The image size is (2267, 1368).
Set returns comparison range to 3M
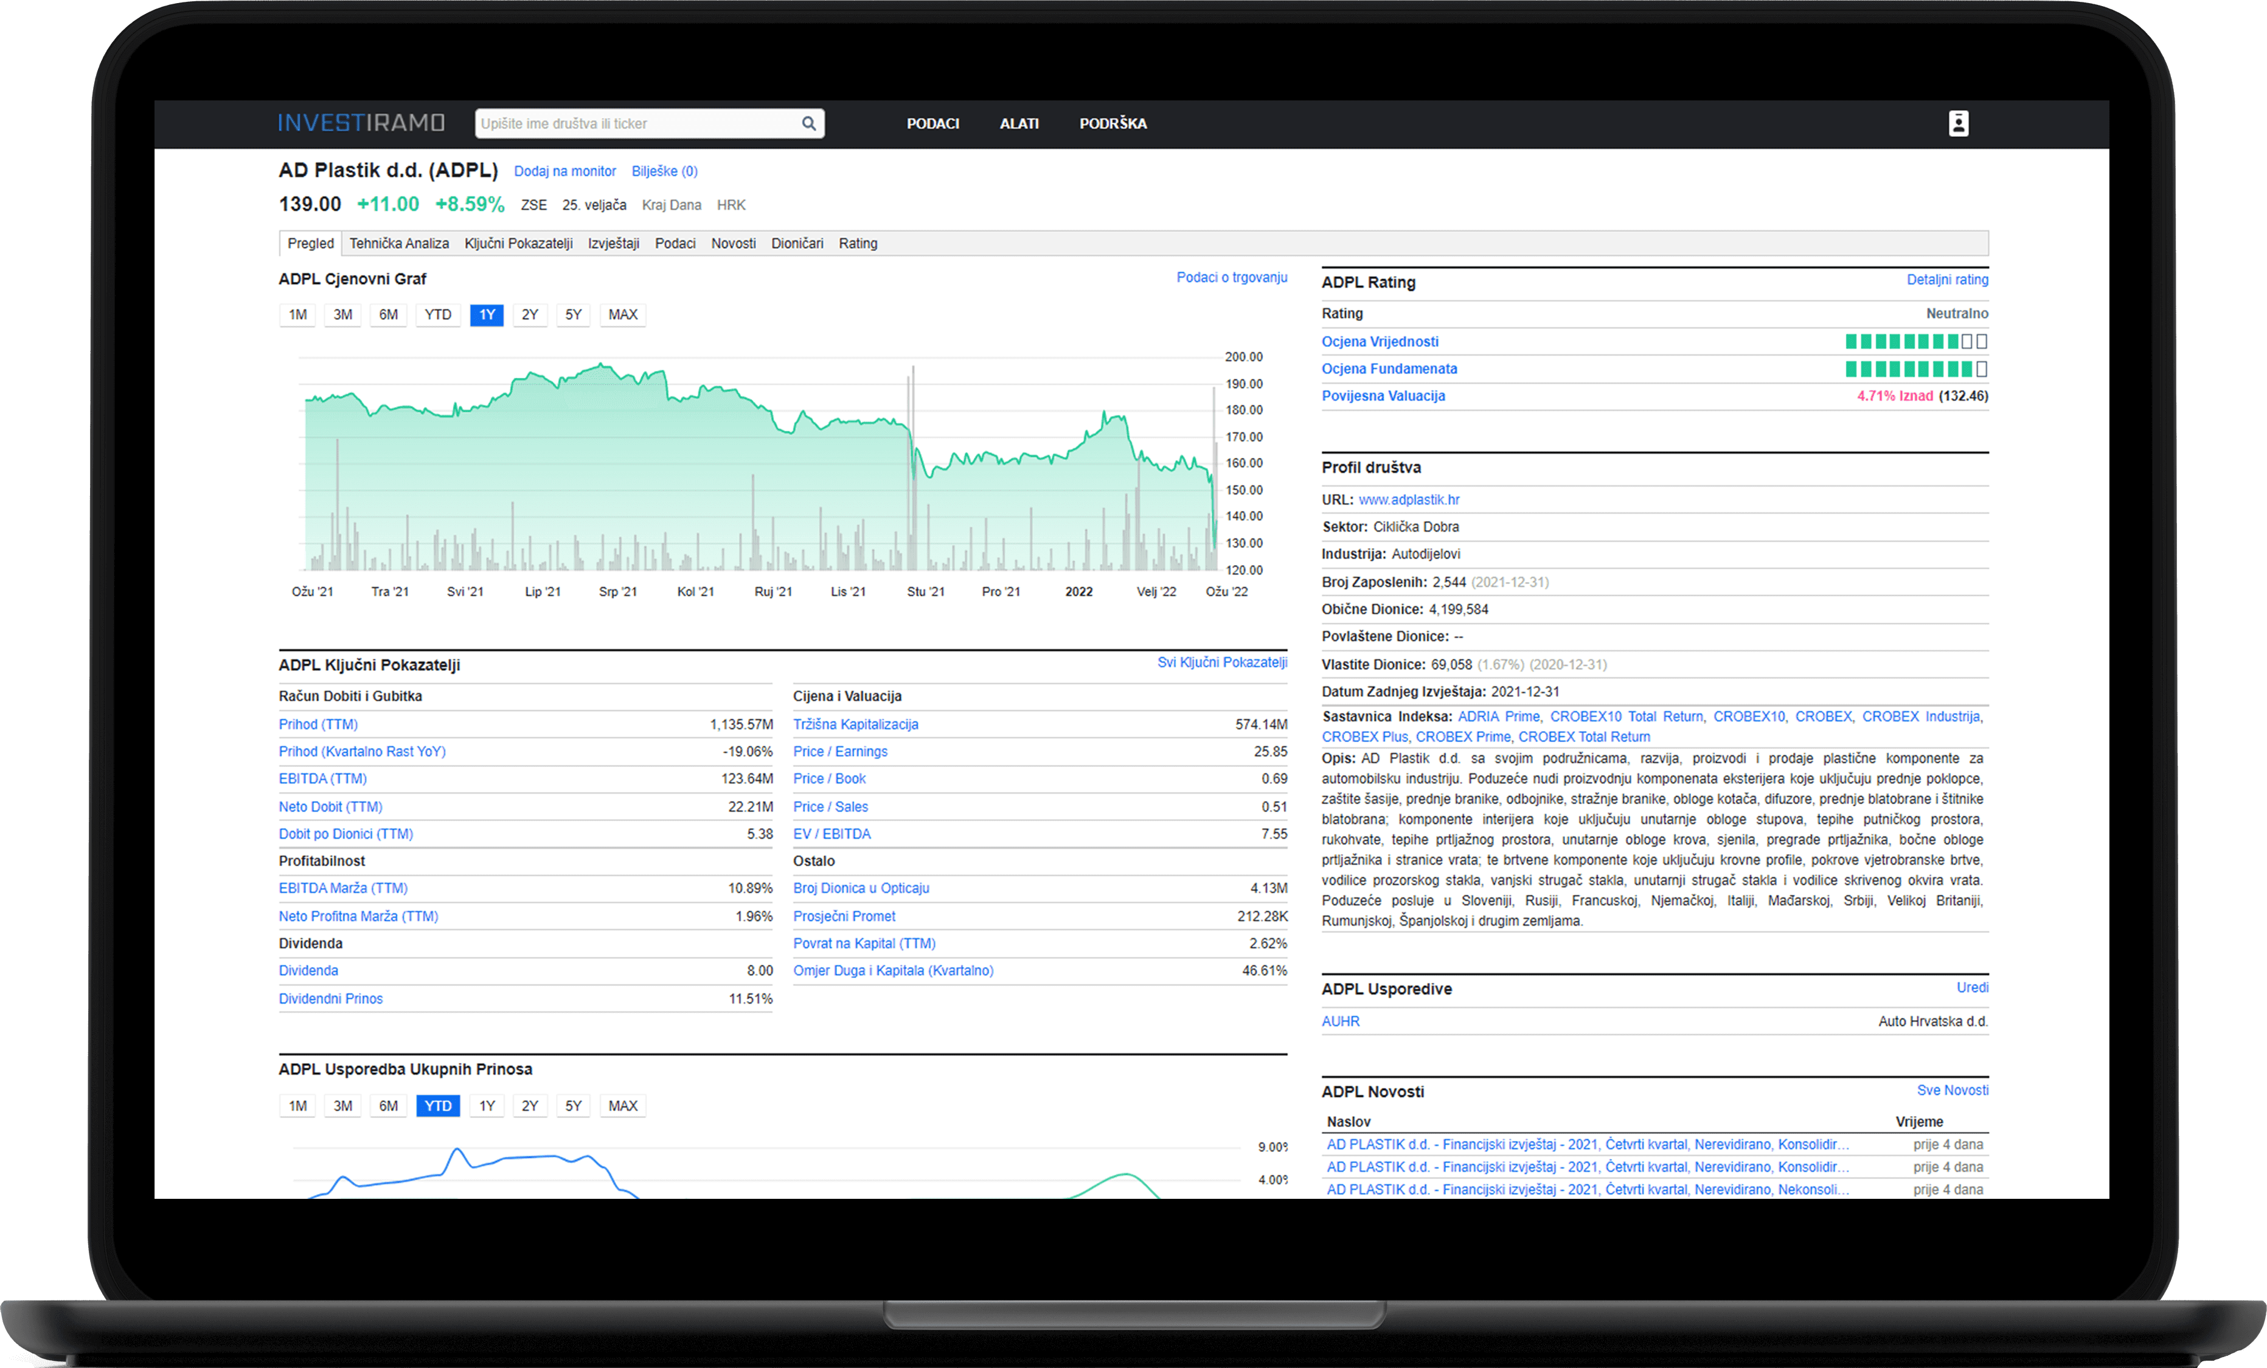pyautogui.click(x=342, y=1106)
